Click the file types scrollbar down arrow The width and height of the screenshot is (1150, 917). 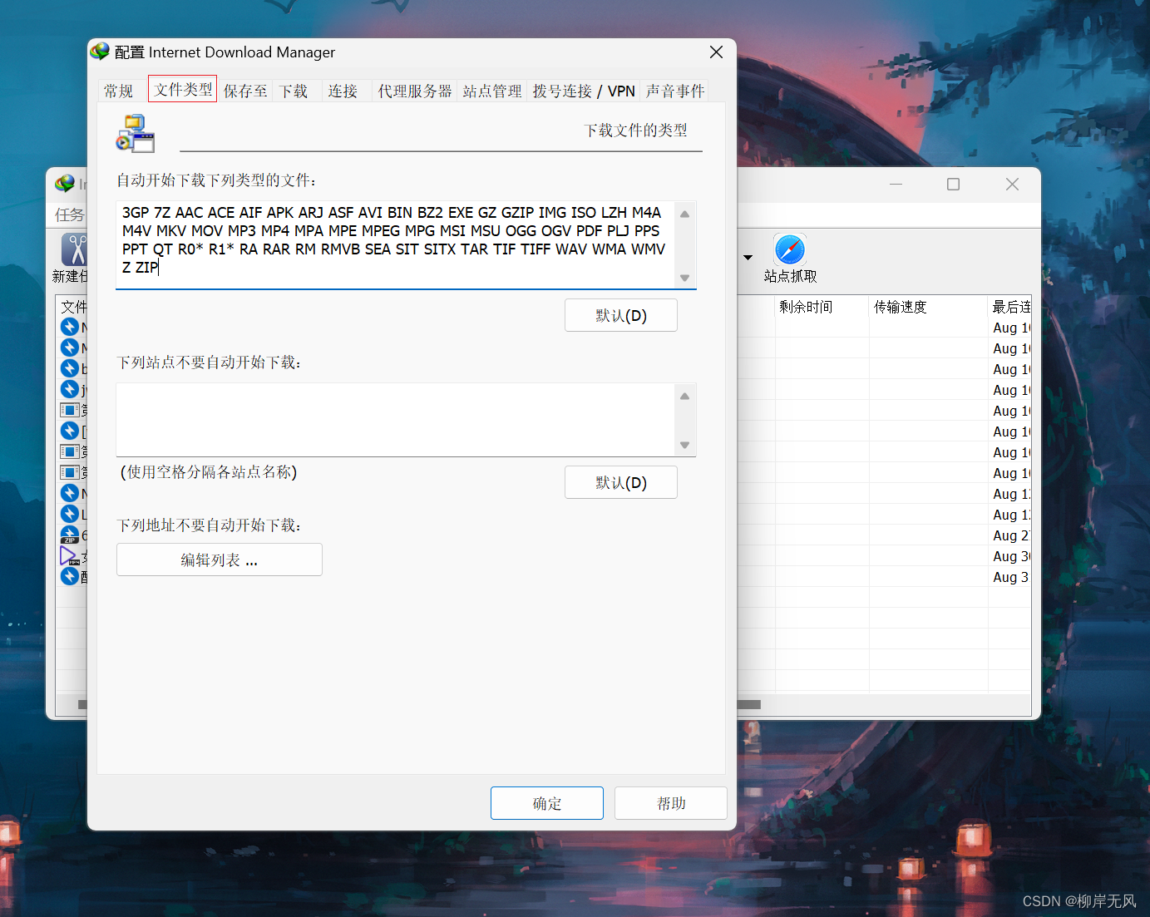tap(685, 278)
